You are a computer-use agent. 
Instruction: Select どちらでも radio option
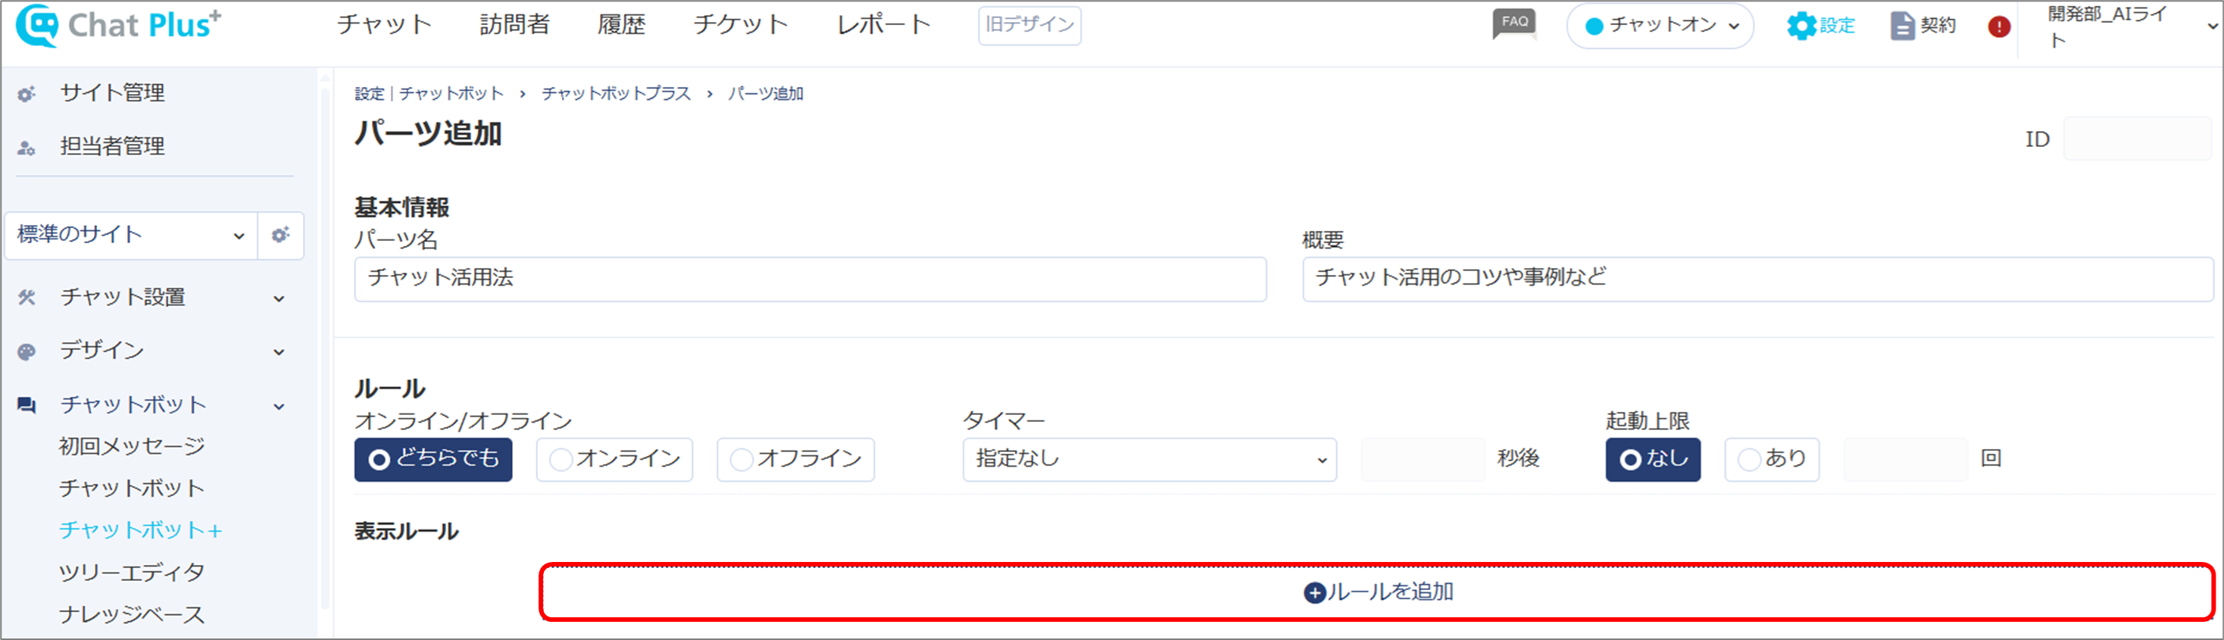(433, 459)
